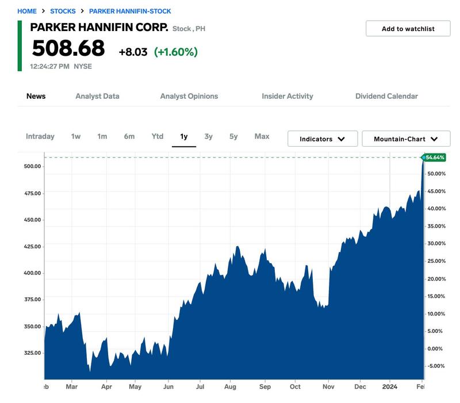
Task: Click the 475.00 price axis label
Action: click(33, 193)
